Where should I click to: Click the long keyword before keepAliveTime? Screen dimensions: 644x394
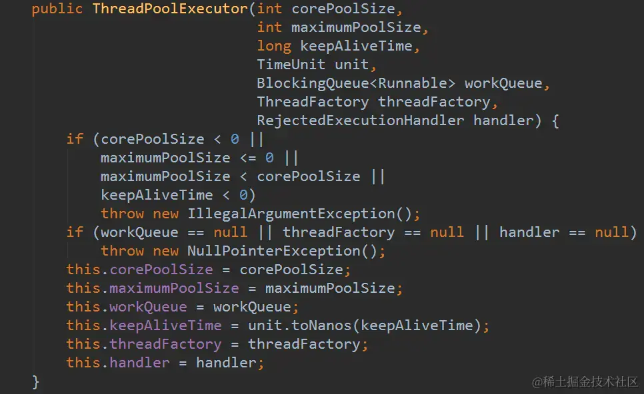274,46
